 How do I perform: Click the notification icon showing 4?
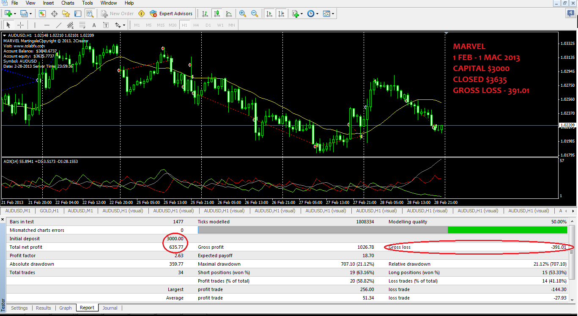pos(571,14)
